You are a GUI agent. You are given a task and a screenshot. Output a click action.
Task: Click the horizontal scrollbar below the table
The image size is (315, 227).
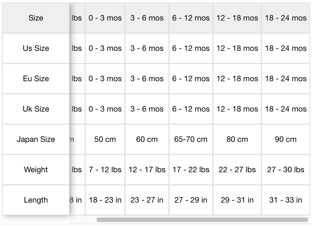coord(202,219)
